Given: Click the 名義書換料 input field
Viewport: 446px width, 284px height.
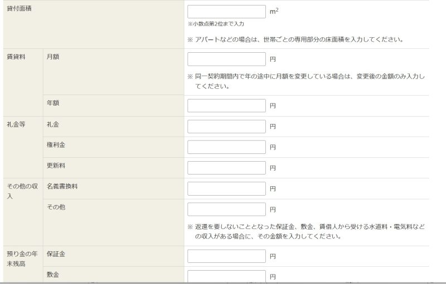Looking at the screenshot, I should (226, 189).
